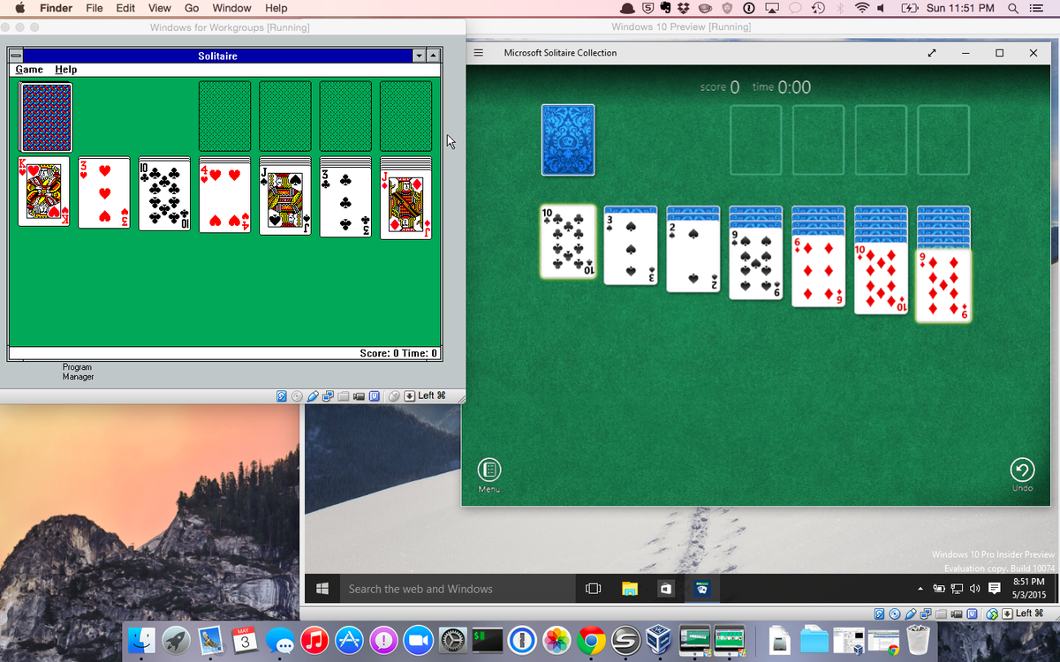This screenshot has width=1060, height=662.
Task: Open the Windows 10 Action Center icon
Action: (995, 589)
